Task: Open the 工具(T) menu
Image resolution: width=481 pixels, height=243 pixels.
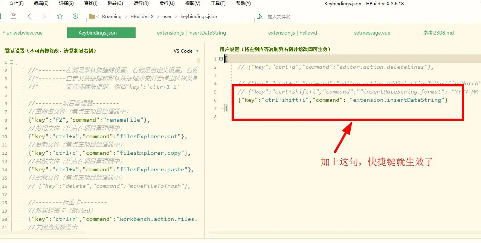Action: [218, 3]
